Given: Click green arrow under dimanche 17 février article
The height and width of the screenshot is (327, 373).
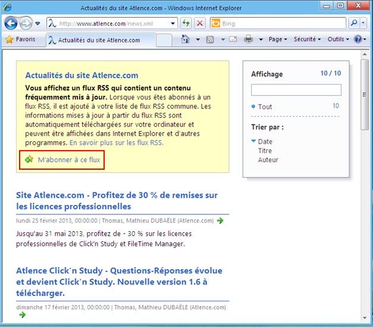Looking at the screenshot, I should 23,315.
